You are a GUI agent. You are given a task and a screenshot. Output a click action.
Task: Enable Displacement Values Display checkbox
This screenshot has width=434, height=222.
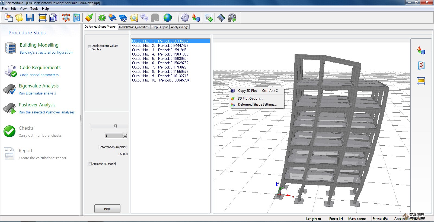click(x=90, y=47)
